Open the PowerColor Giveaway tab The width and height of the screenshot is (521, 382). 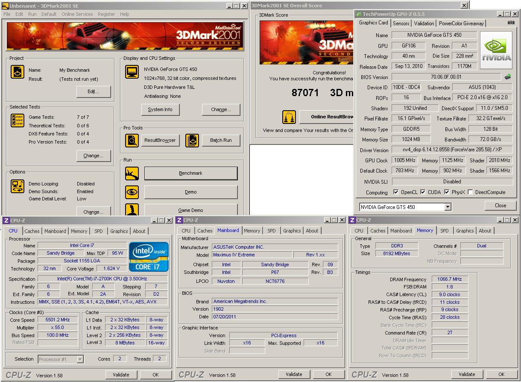461,24
